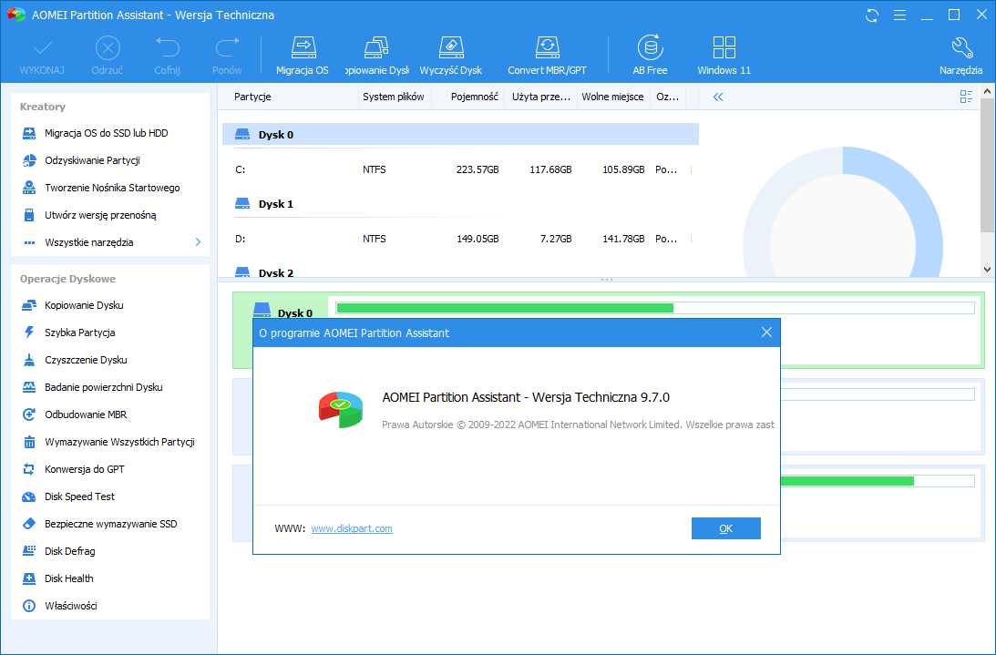Click Disk Defrag icon

tap(29, 551)
